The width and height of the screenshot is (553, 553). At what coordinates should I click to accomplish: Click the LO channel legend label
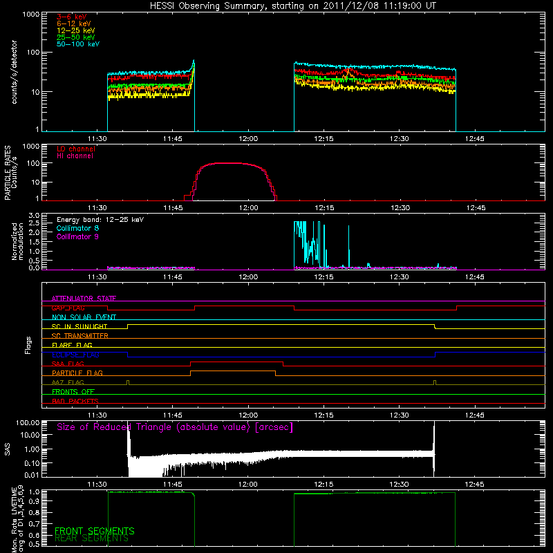76,149
